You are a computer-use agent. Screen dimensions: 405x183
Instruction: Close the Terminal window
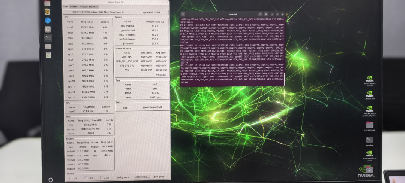(282, 15)
